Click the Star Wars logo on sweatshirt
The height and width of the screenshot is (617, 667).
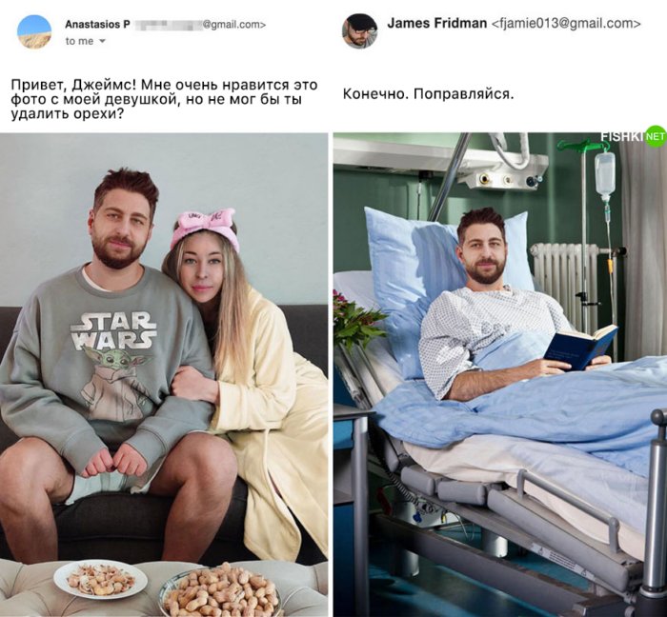[x=113, y=330]
